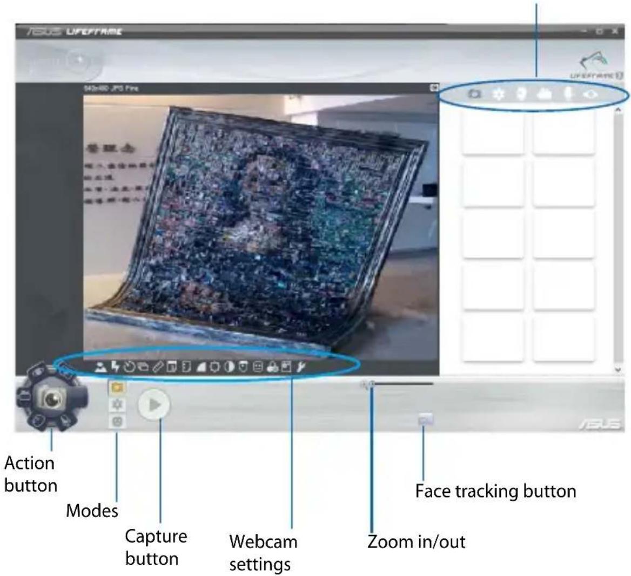Click the face tracking button

(x=425, y=419)
